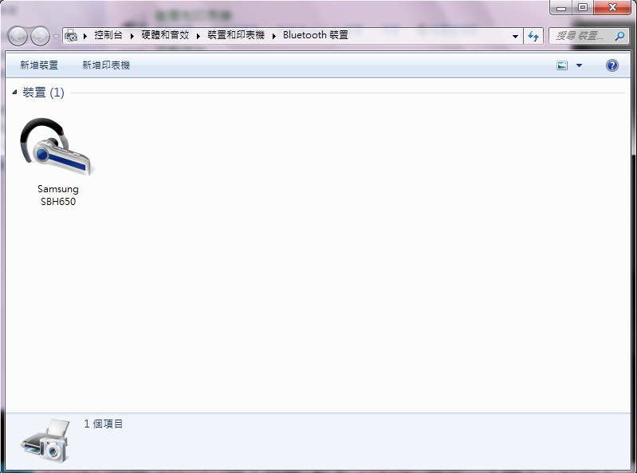Open the address bar history dropdown

point(515,36)
